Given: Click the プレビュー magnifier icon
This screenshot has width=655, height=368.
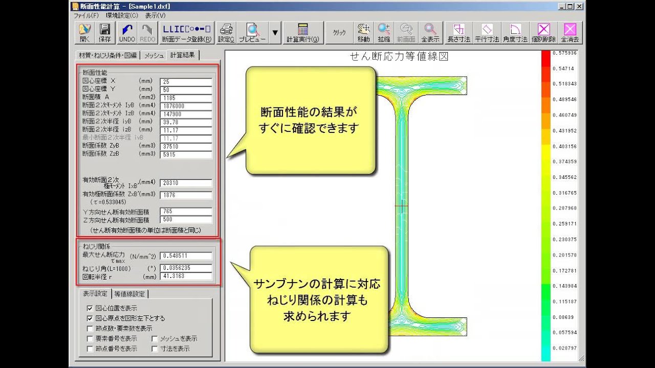Looking at the screenshot, I should (x=252, y=33).
